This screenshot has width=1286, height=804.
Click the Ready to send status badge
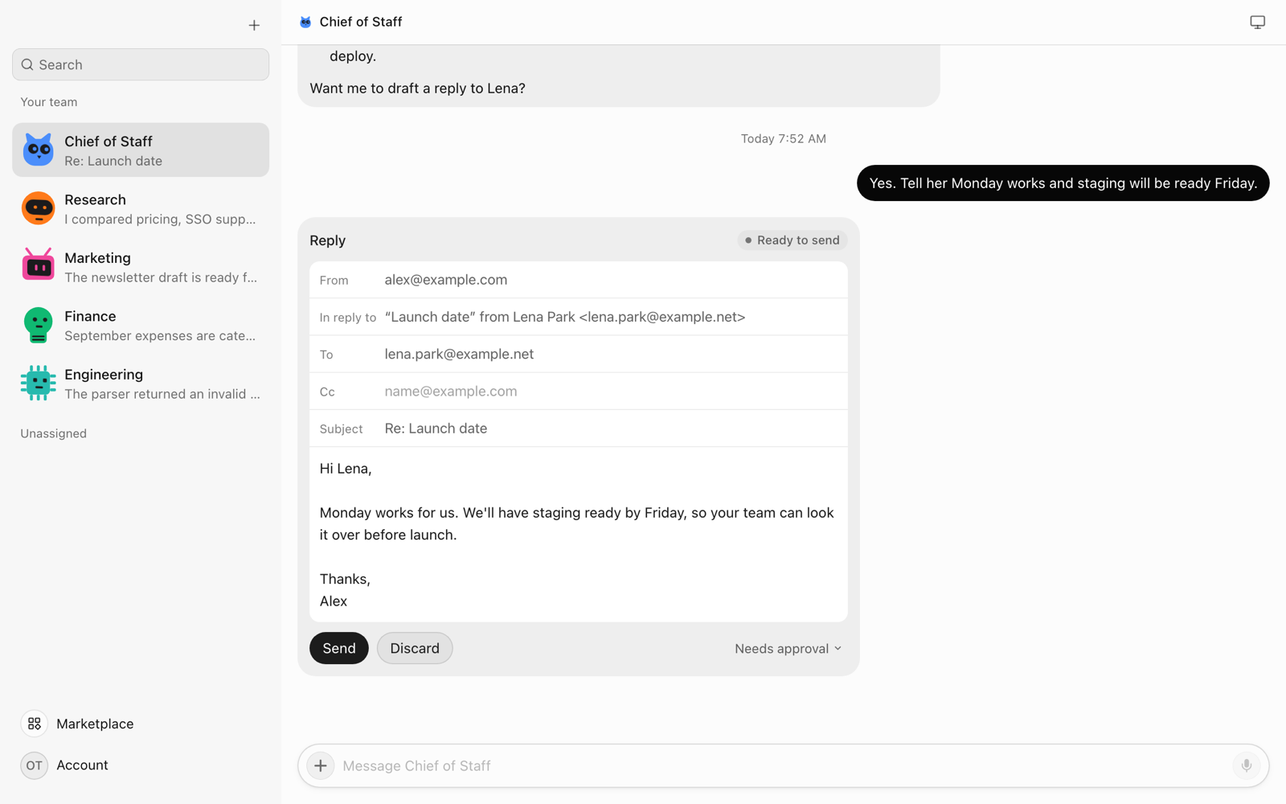pyautogui.click(x=792, y=240)
